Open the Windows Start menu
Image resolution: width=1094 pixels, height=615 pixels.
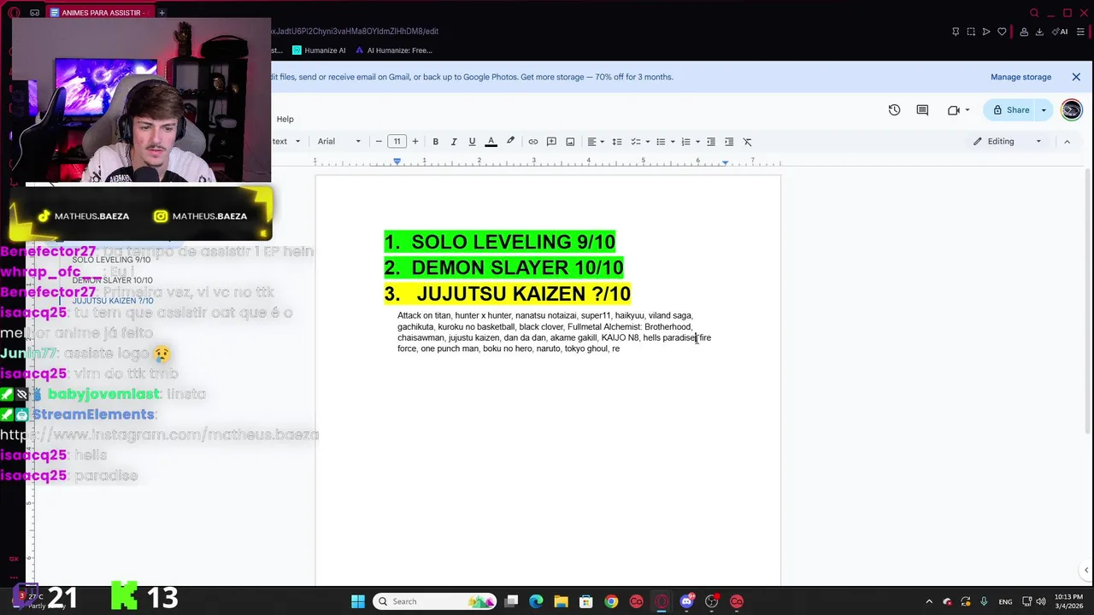tap(358, 601)
